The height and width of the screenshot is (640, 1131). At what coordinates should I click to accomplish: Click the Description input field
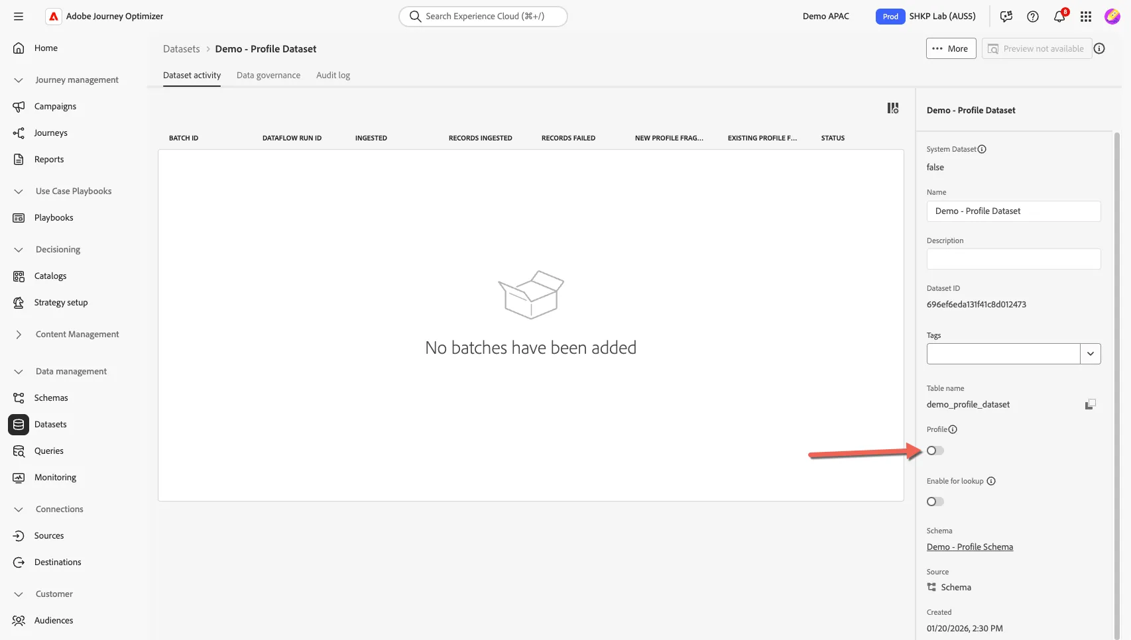coord(1014,259)
